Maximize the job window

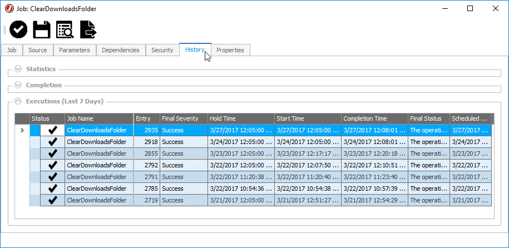click(x=470, y=9)
